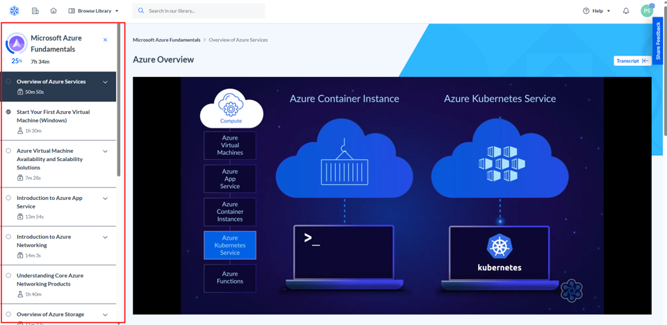Focus the 'Search in our library' field
This screenshot has height=325, width=667.
click(199, 10)
